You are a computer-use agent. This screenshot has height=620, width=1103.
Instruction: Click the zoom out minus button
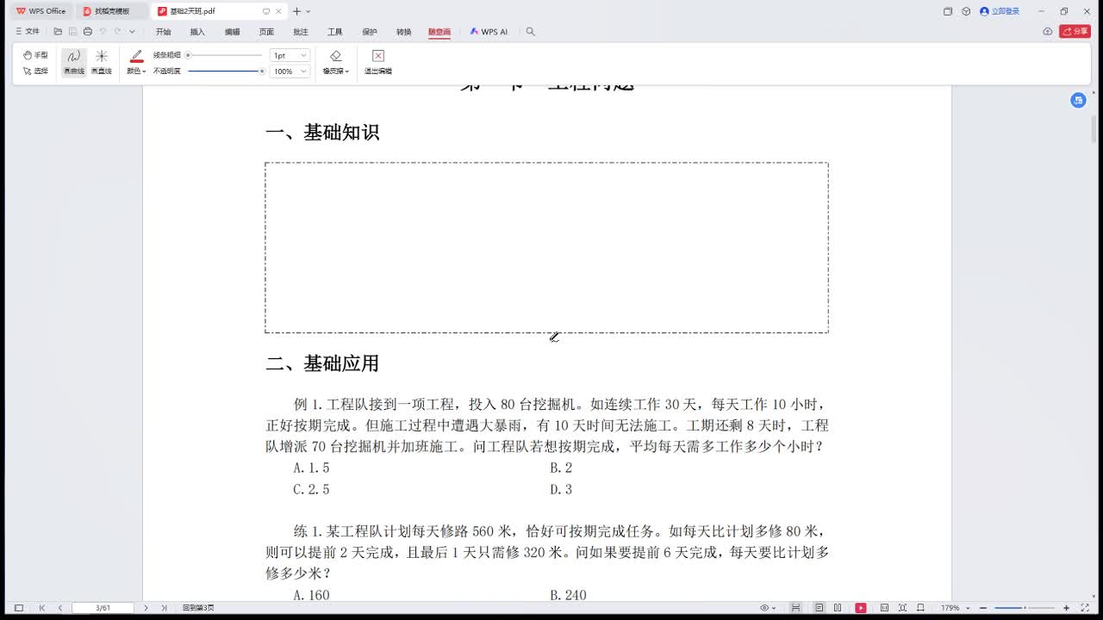coord(983,608)
